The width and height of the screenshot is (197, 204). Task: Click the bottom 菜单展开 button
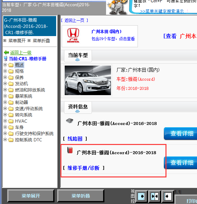click(x=31, y=196)
